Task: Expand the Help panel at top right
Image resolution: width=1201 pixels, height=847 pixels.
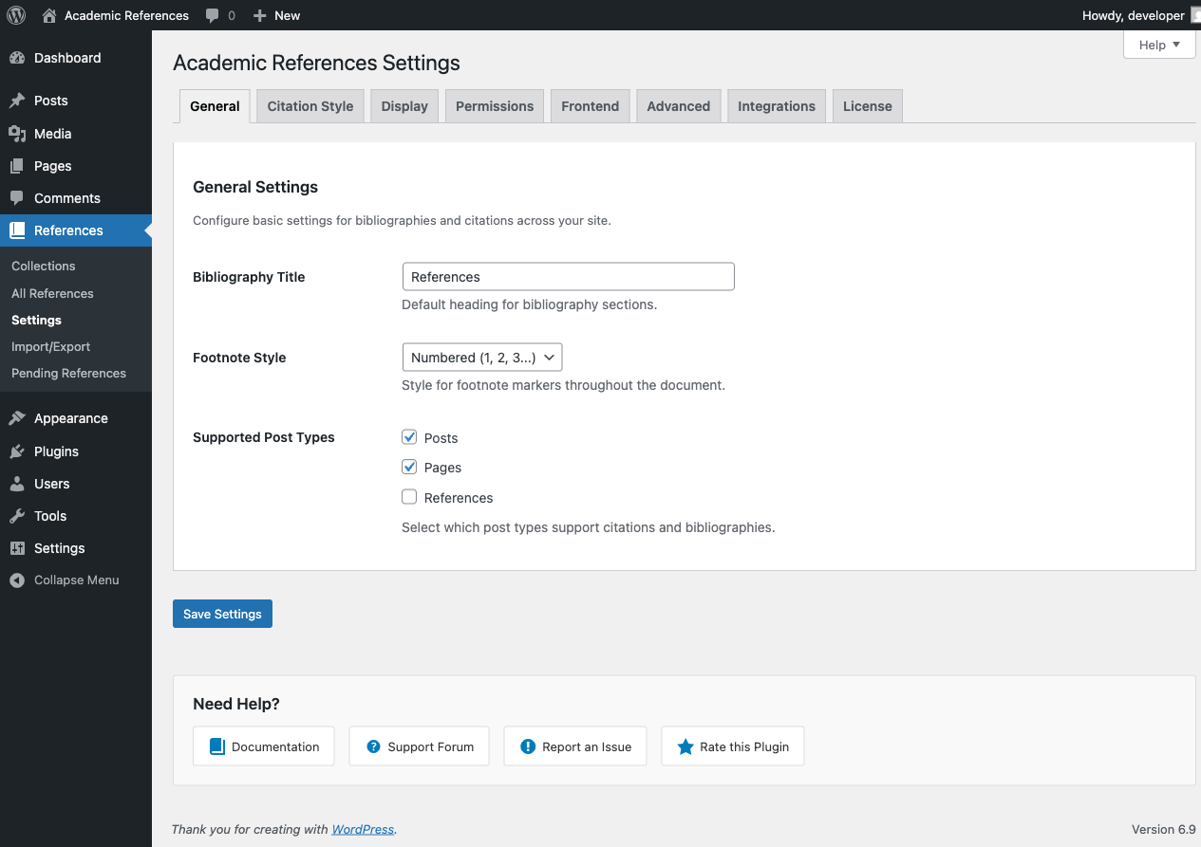Action: (x=1158, y=45)
